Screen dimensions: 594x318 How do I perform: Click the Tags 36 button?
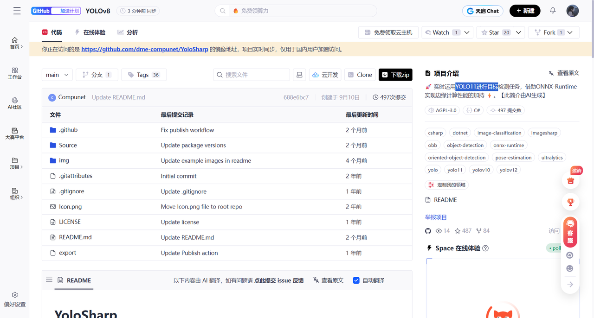point(144,75)
